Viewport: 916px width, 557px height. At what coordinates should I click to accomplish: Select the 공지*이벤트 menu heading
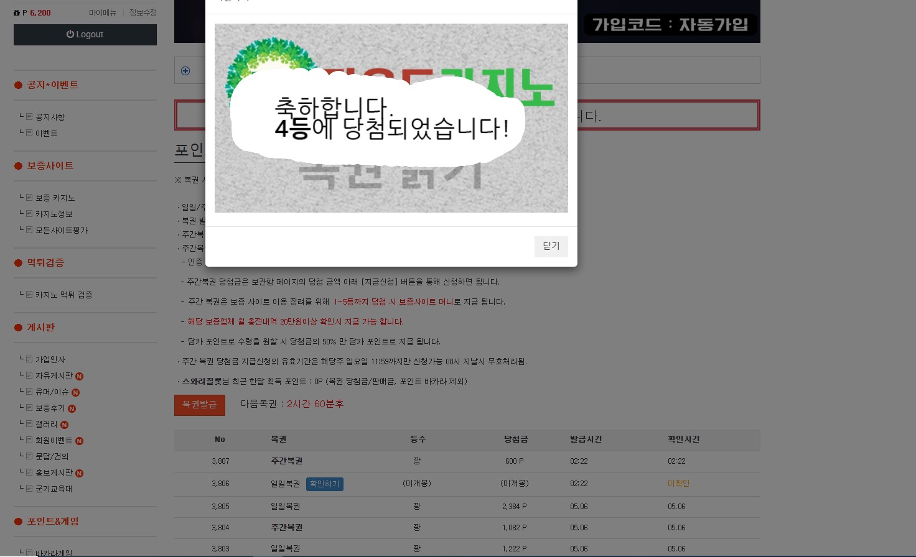coord(52,85)
